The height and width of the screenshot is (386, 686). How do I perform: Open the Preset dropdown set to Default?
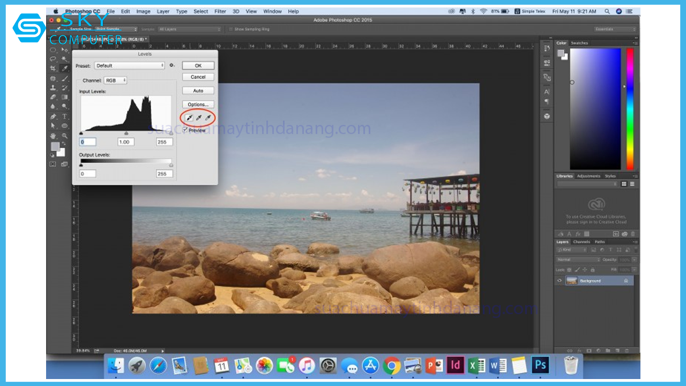[x=129, y=65]
